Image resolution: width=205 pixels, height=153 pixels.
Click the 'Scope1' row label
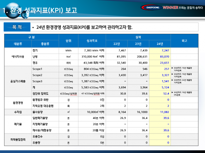(x=37, y=69)
